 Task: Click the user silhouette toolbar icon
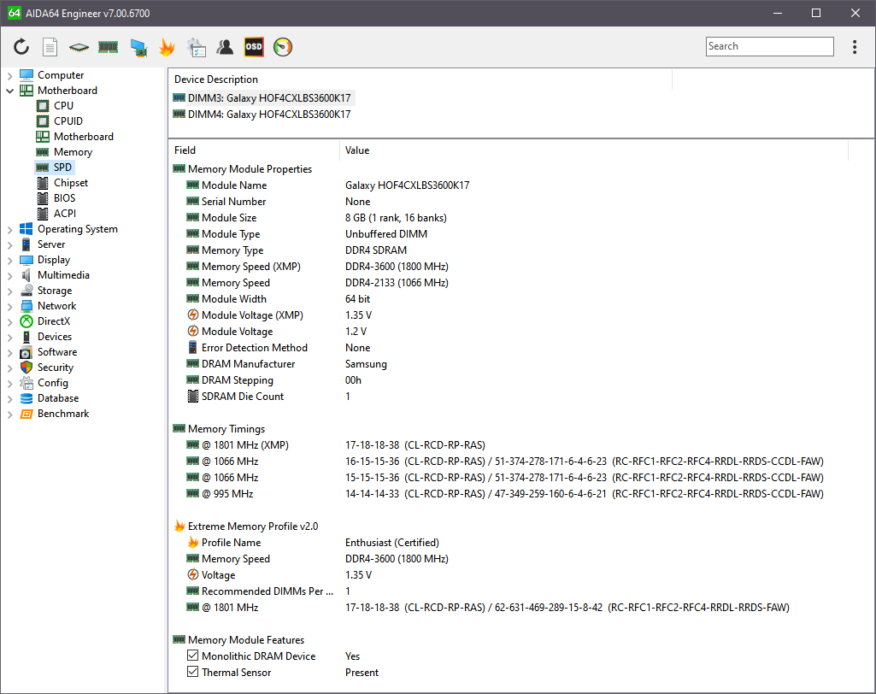[x=225, y=47]
